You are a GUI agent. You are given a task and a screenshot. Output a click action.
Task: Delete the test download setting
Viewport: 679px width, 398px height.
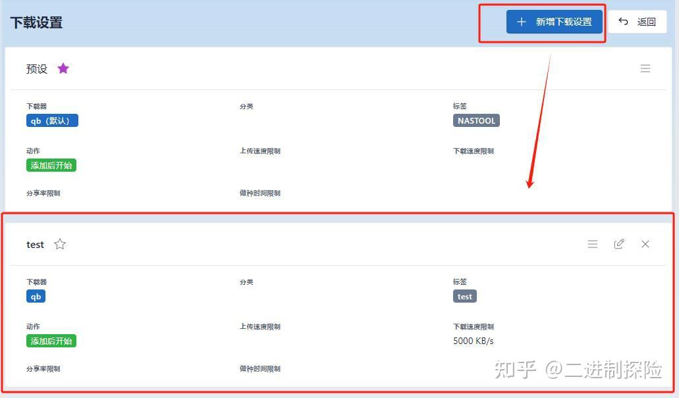click(645, 244)
